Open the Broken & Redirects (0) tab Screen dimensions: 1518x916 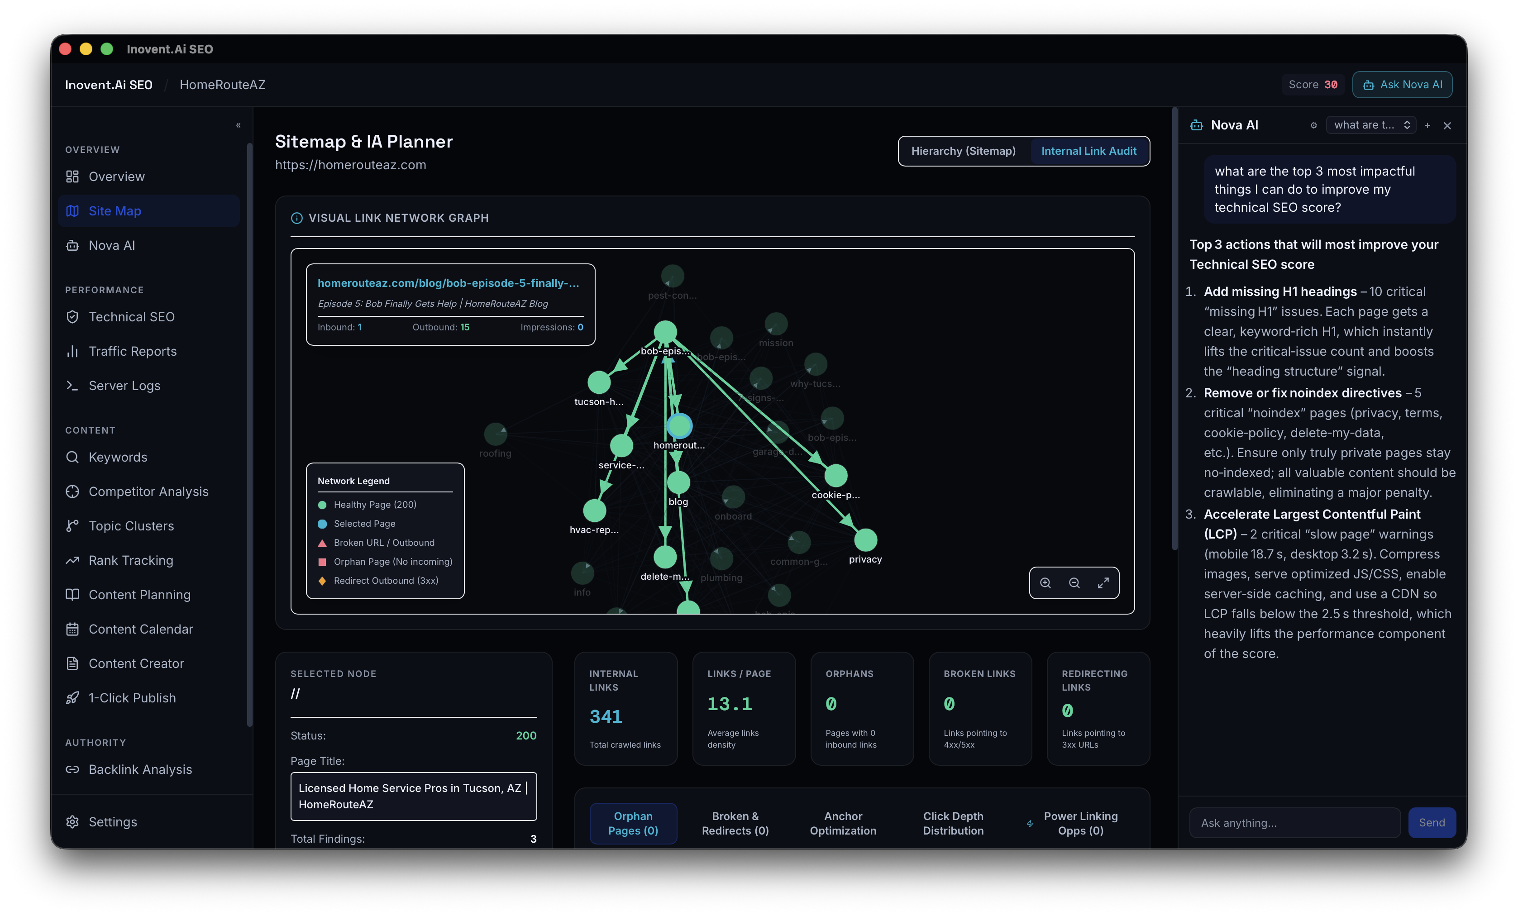735,824
